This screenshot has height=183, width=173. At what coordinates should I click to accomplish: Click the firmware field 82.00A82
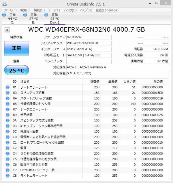click(x=89, y=37)
